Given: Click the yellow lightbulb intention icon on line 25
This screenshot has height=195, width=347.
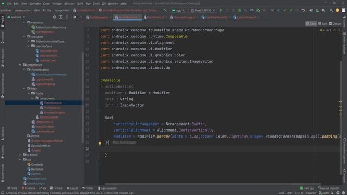Looking at the screenshot, I should point(100,143).
